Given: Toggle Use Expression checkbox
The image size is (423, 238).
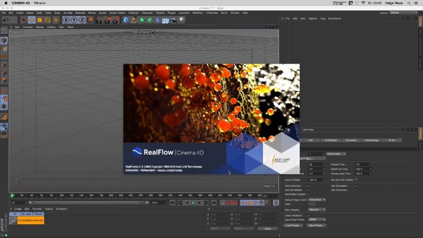Looking at the screenshot, I should pyautogui.click(x=356, y=186).
